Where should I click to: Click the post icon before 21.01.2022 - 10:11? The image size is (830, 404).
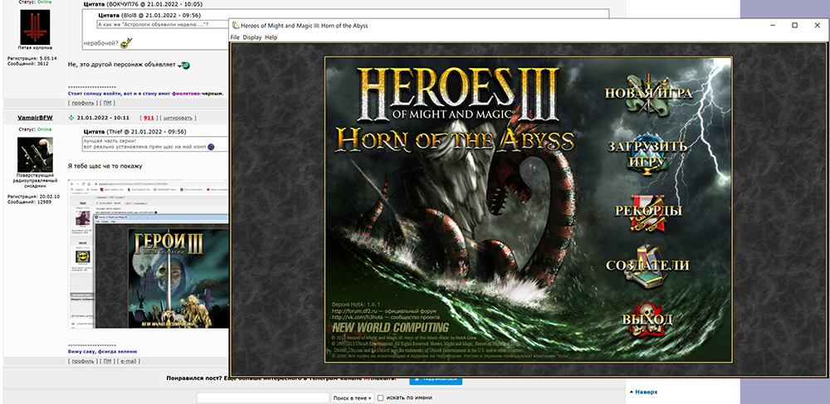click(71, 118)
